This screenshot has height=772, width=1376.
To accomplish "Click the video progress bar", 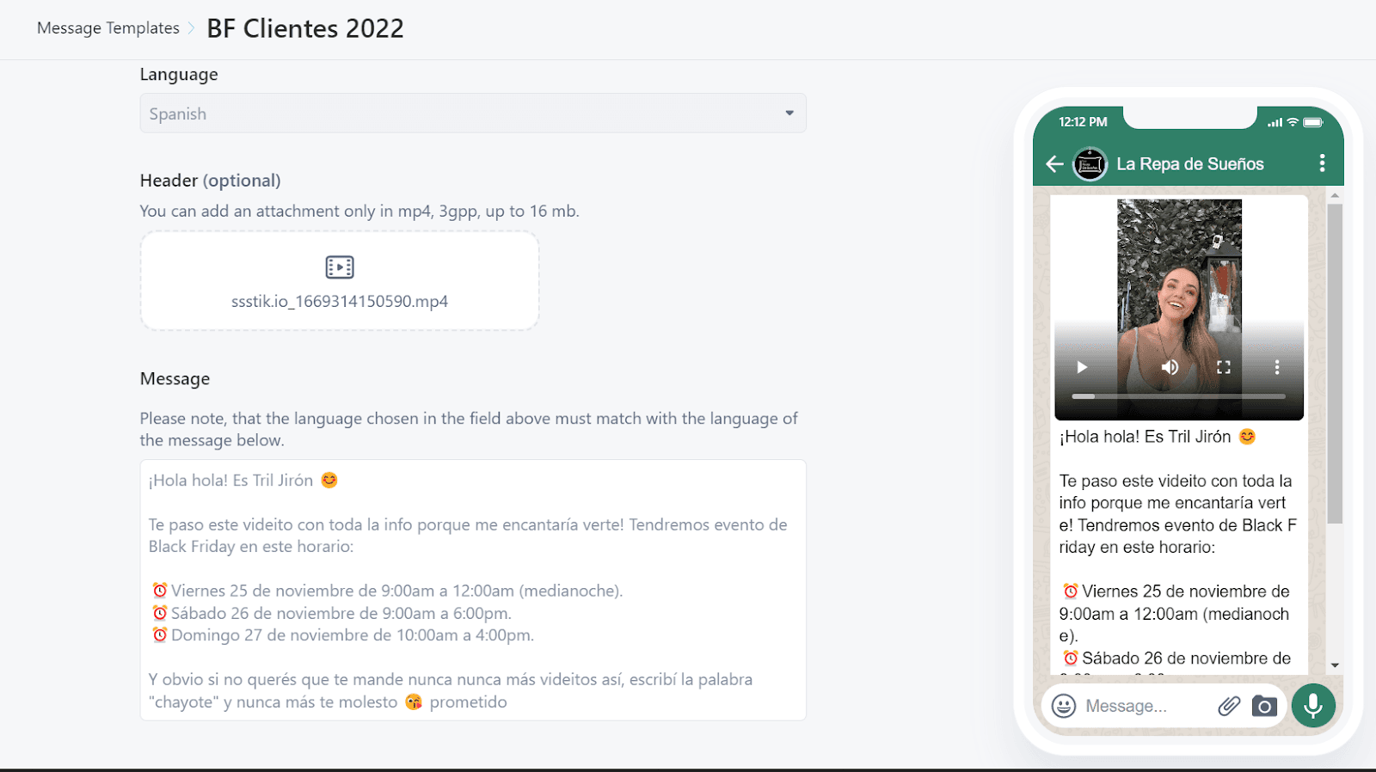I will (x=1178, y=396).
